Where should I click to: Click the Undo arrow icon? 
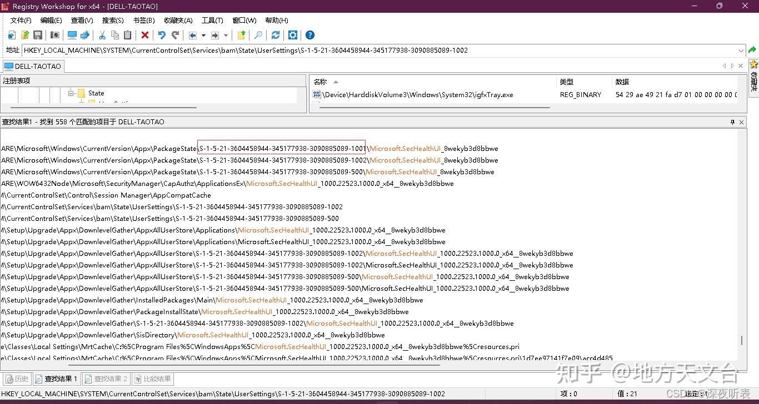click(162, 35)
